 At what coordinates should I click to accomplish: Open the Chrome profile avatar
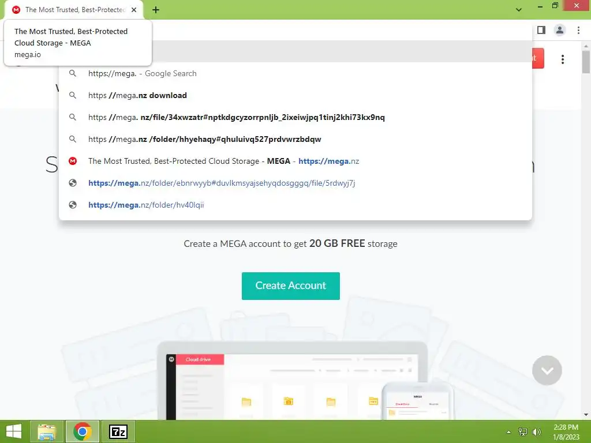click(x=560, y=30)
